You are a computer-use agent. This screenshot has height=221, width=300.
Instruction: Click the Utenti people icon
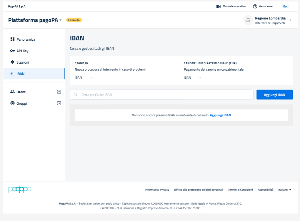click(x=12, y=92)
